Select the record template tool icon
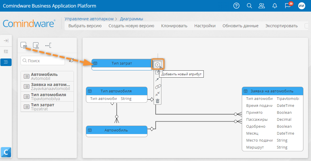Viewport: 311px width, 161px height. 23,45
